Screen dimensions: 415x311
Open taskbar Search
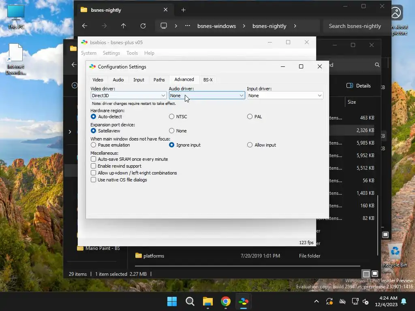coord(190,301)
